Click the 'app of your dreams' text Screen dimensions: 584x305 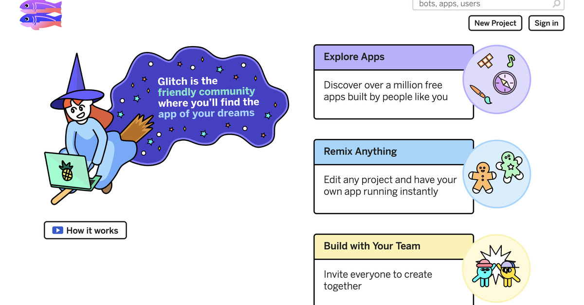[x=206, y=114]
